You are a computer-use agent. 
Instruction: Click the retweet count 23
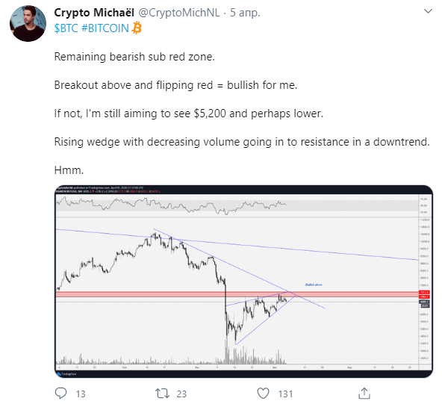click(x=181, y=394)
